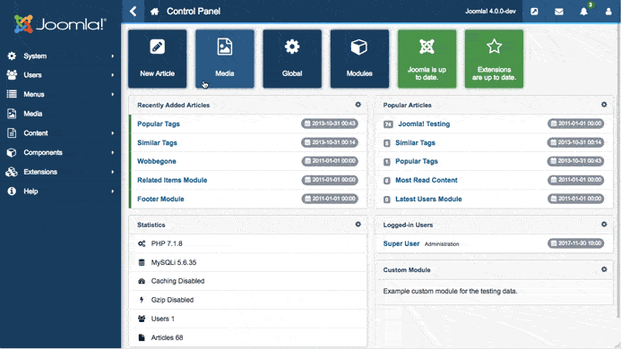
Task: Click the Users 1 statistics row
Action: (248, 319)
